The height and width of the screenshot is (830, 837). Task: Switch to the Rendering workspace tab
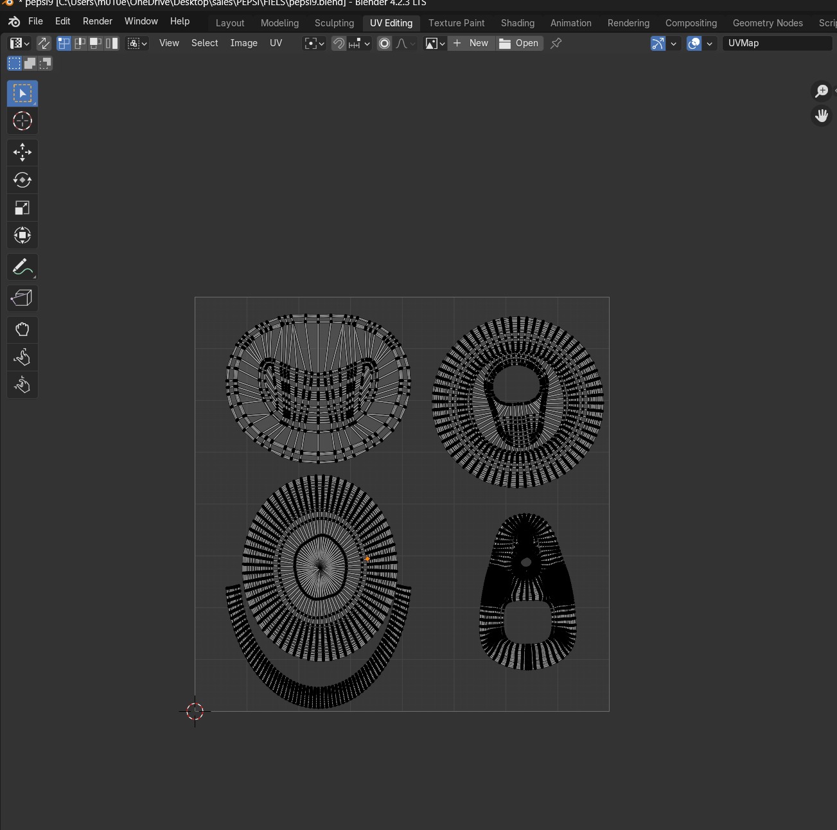[x=628, y=23]
